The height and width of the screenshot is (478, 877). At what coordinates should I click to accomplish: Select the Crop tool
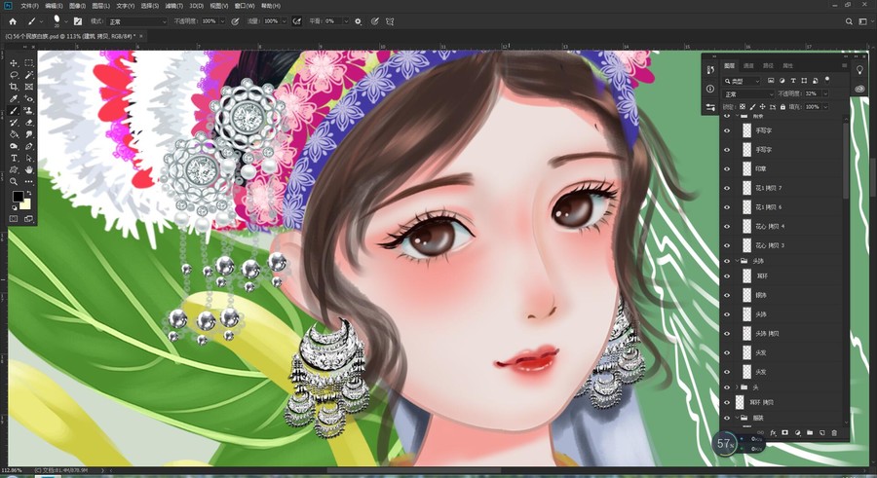pos(14,87)
